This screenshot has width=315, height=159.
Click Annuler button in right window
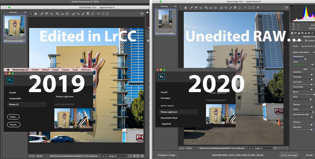[x=309, y=155]
